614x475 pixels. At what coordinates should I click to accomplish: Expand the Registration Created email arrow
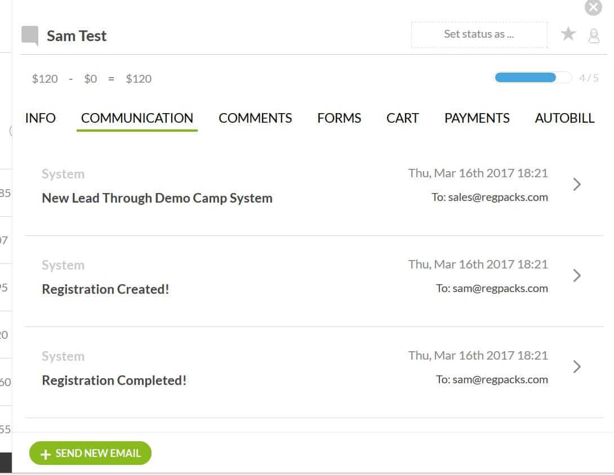tap(576, 276)
